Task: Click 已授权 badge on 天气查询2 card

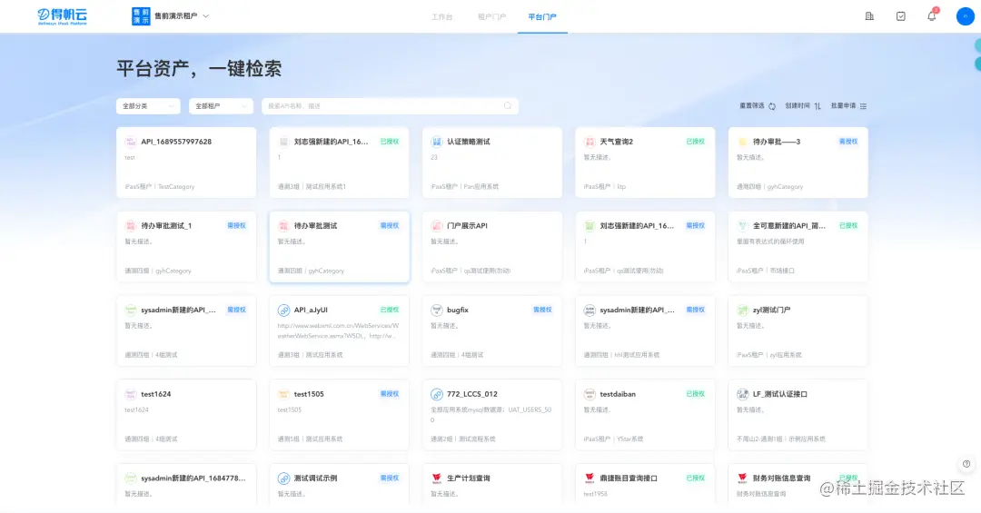Action: click(695, 142)
